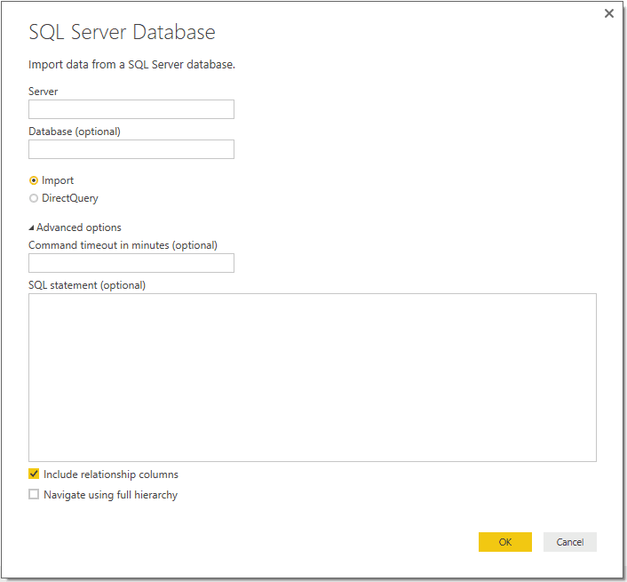This screenshot has width=627, height=582.
Task: Click the 'Database (optional)' label
Action: (75, 132)
